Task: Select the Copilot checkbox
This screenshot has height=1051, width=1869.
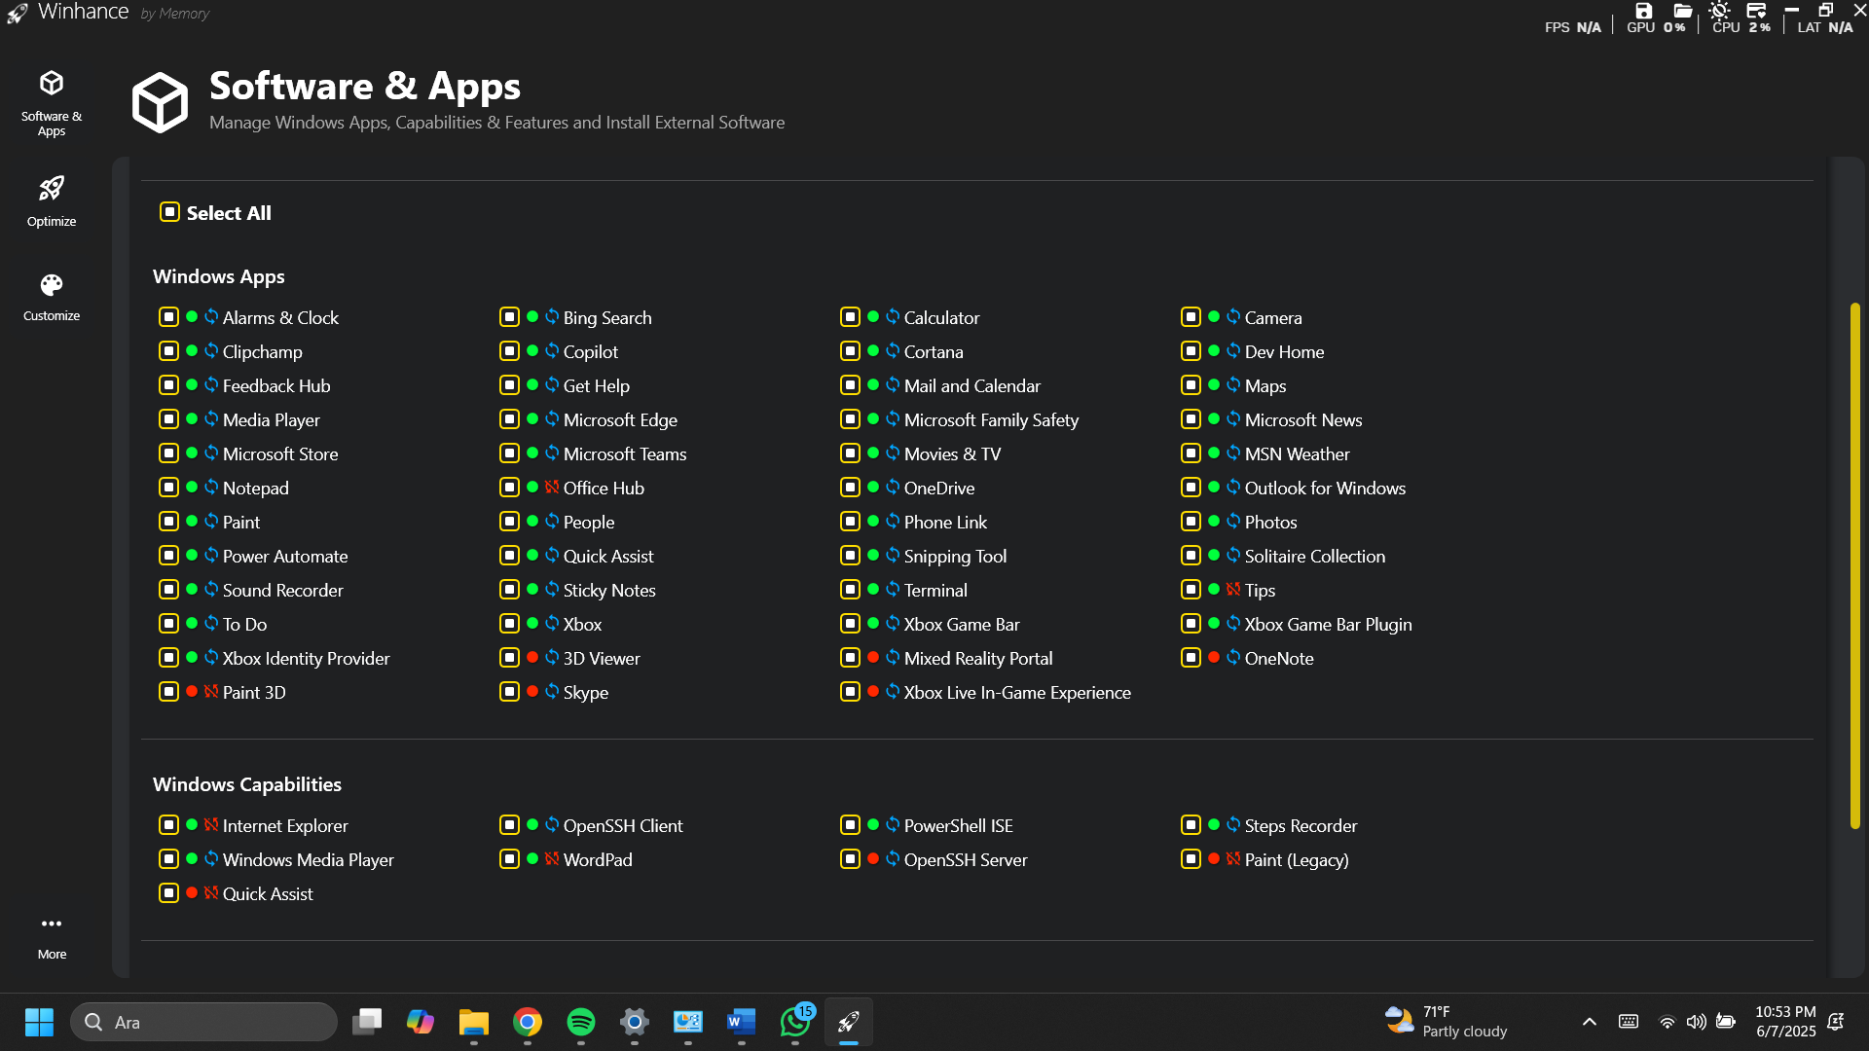Action: 509,351
